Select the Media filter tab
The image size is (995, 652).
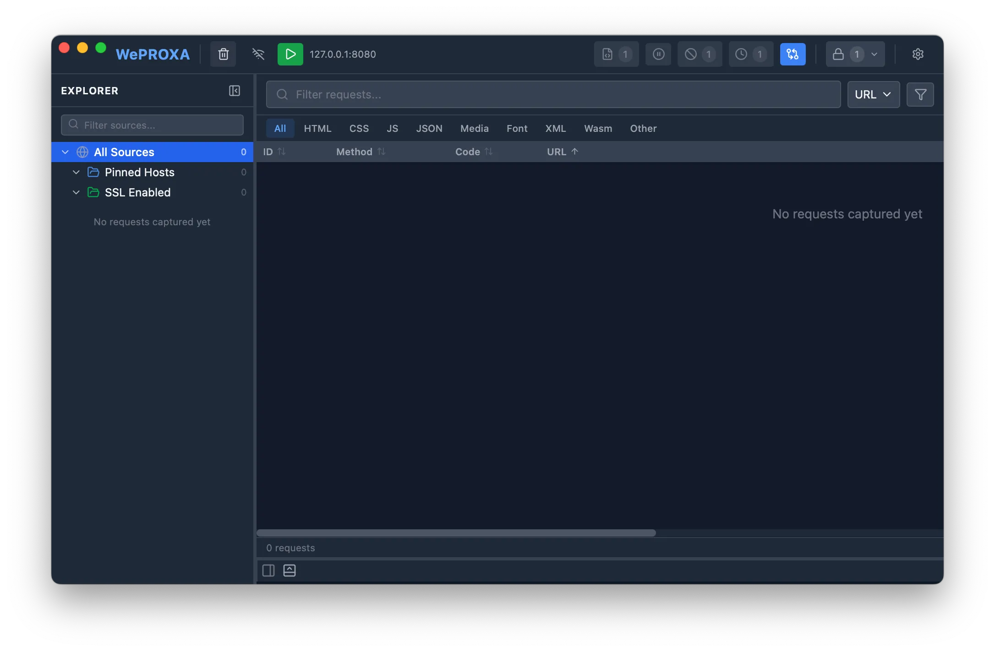click(474, 128)
